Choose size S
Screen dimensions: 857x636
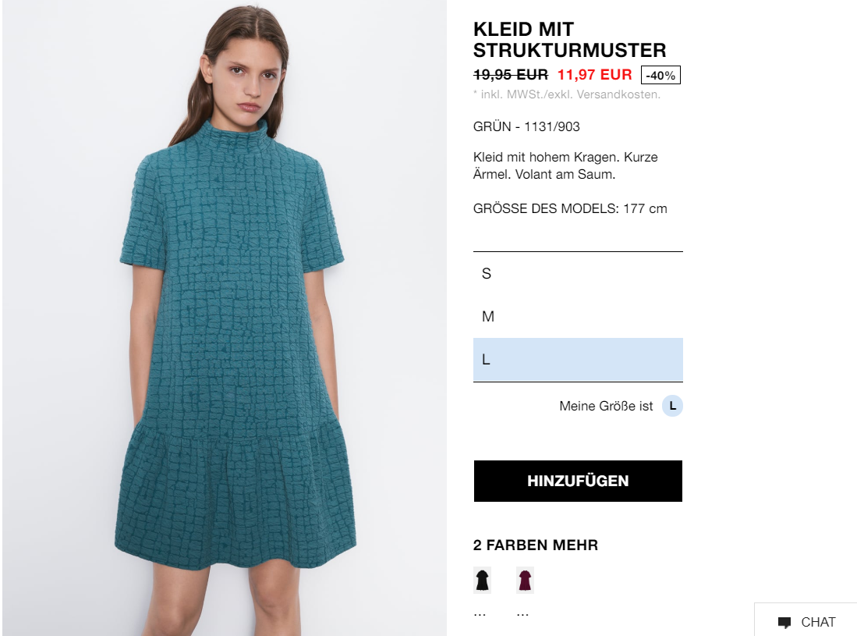(x=578, y=273)
